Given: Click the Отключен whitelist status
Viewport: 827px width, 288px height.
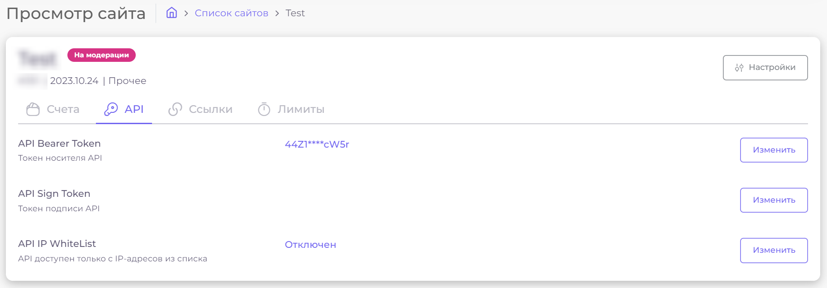Looking at the screenshot, I should (x=310, y=245).
